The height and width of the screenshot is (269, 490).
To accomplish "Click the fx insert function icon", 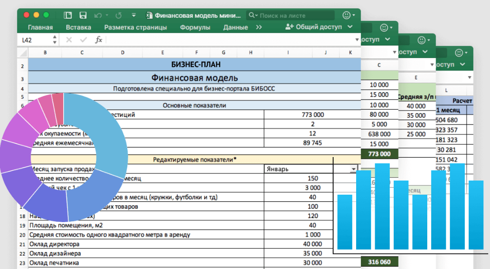I will click(x=99, y=40).
